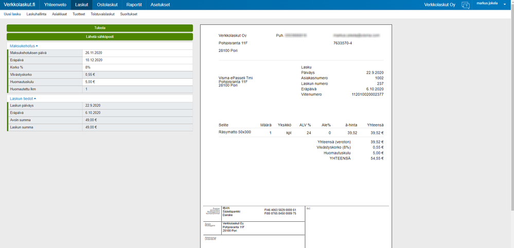
Task: Edit the Huomautuskulu field 5,00 €
Action: (137, 82)
